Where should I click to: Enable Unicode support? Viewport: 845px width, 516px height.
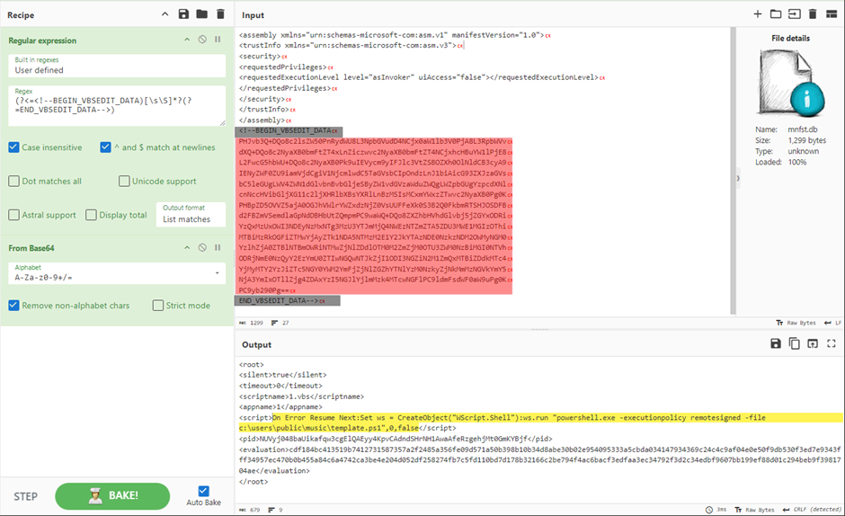pos(124,182)
